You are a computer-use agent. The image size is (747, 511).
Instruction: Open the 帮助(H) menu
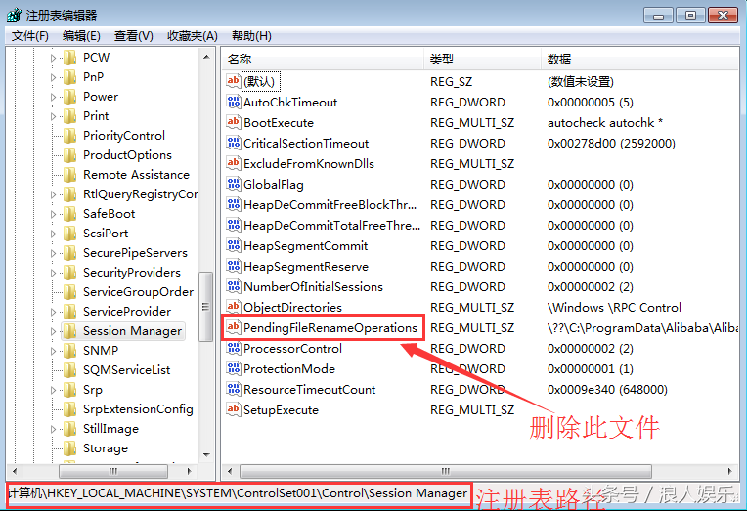coord(251,36)
